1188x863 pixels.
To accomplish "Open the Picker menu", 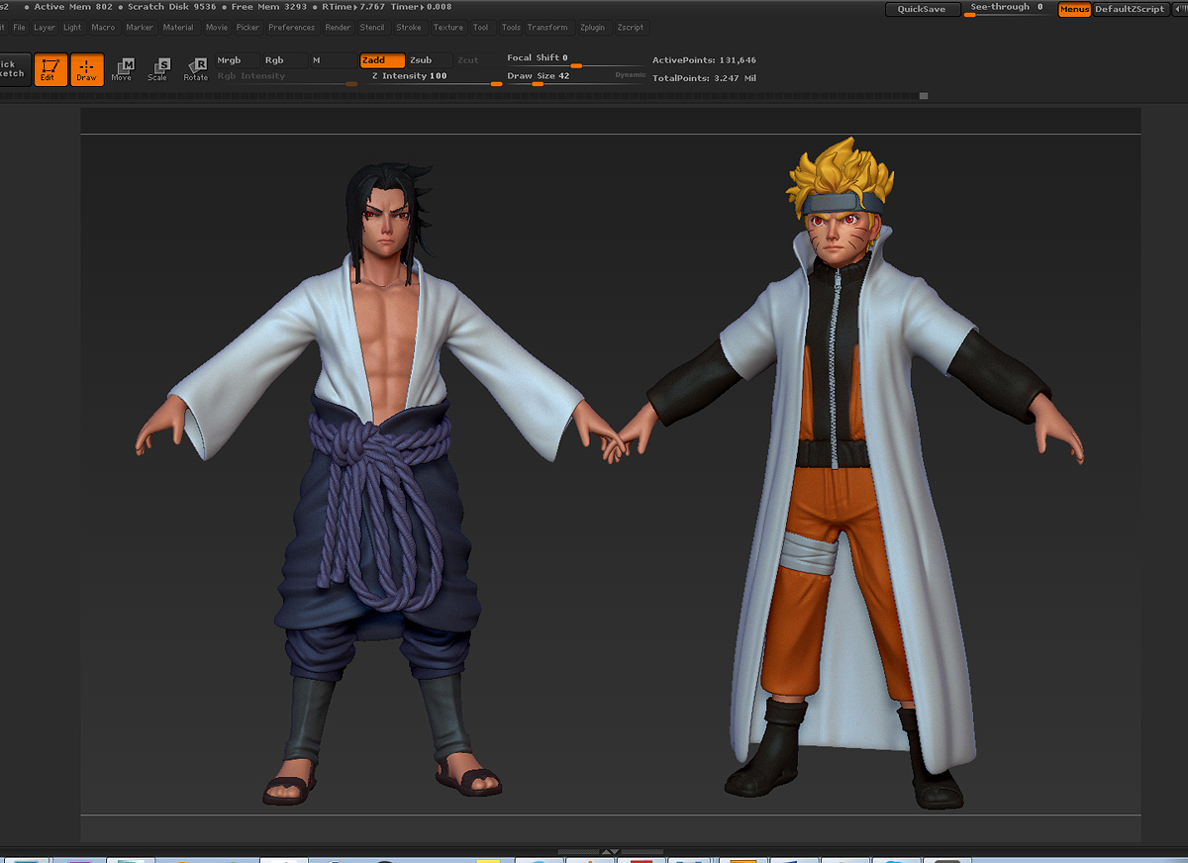I will pos(247,28).
